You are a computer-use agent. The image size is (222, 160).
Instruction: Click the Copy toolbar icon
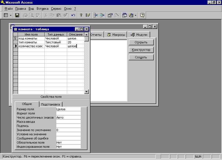(x=52, y=15)
